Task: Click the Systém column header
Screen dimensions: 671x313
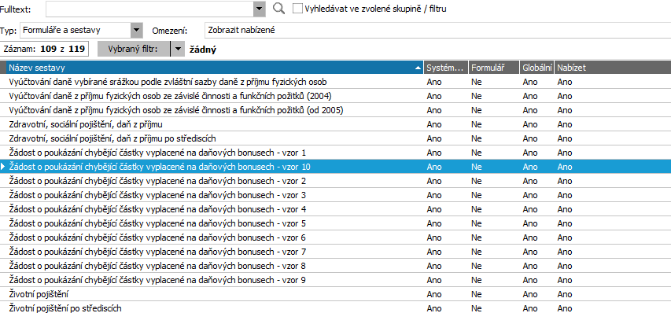Action: 445,68
